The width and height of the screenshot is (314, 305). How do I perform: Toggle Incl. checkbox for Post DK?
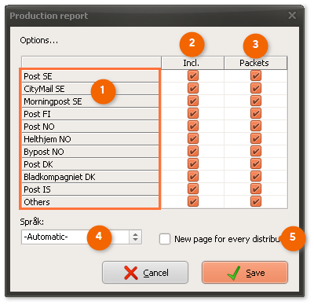coord(193,164)
